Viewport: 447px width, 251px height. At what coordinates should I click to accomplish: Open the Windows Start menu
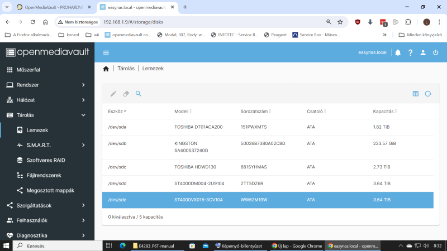tap(6, 246)
